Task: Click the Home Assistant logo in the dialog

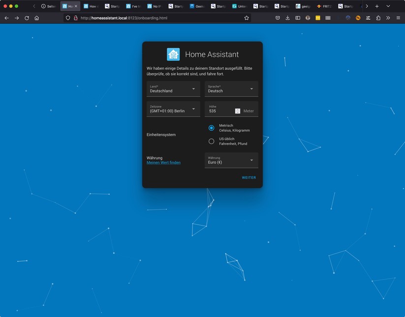Action: [x=173, y=54]
